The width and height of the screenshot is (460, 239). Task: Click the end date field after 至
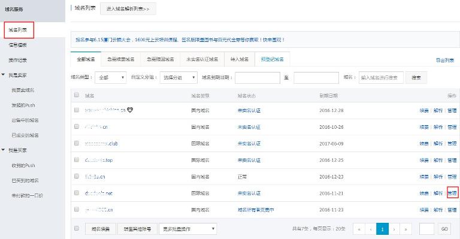[316, 78]
